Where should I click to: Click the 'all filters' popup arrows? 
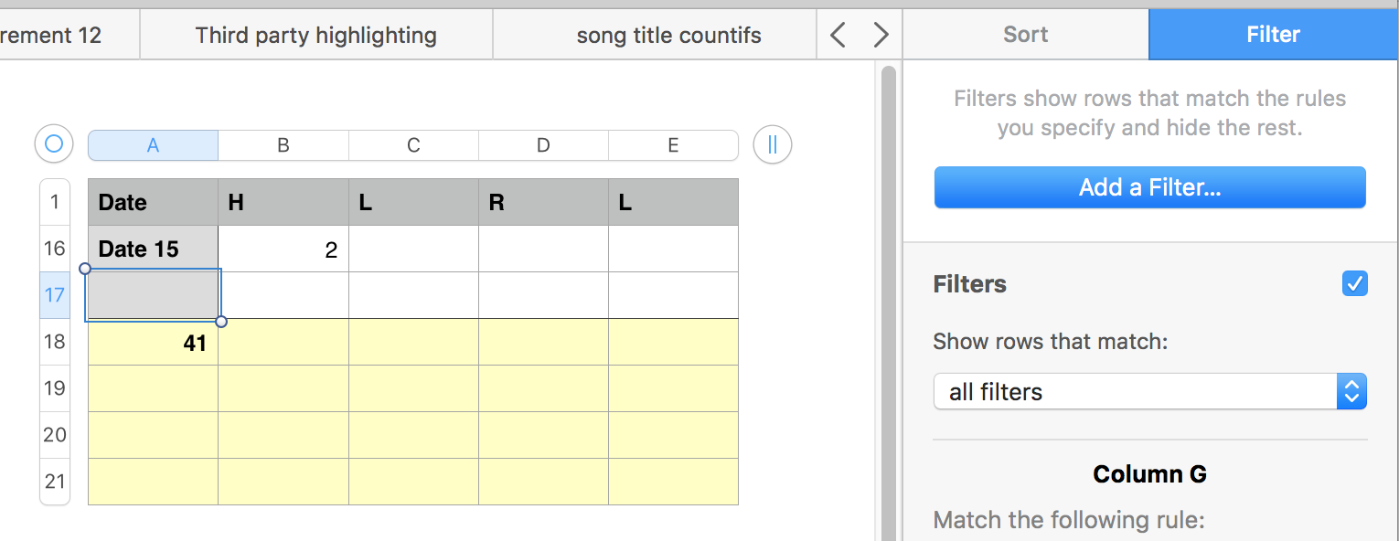[1351, 392]
